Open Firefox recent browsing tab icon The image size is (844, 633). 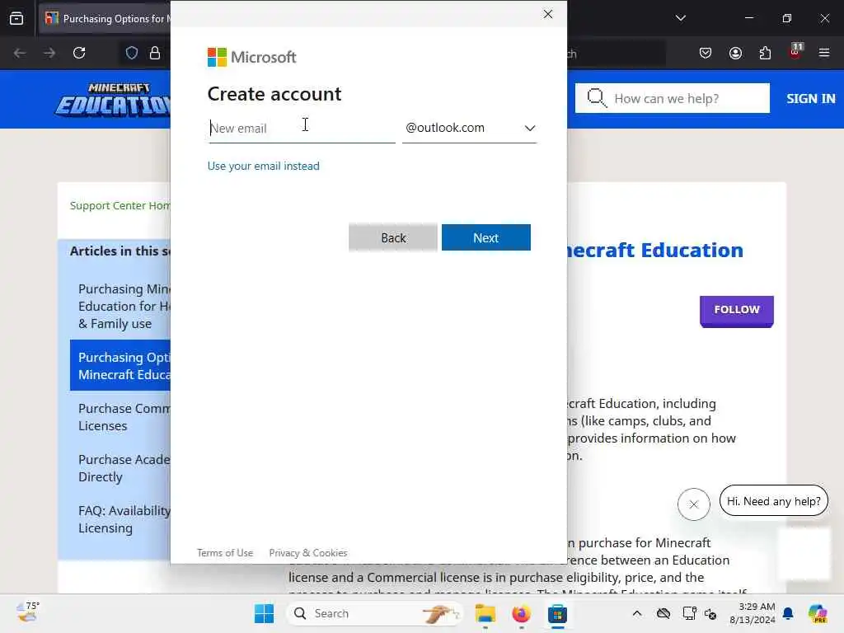point(16,18)
